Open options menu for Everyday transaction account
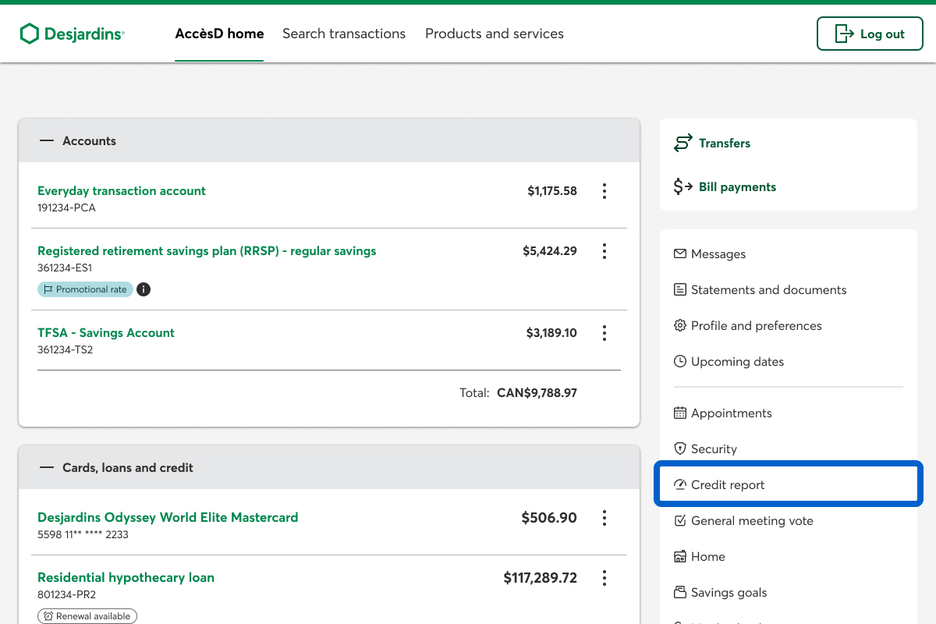This screenshot has width=936, height=624. click(604, 191)
